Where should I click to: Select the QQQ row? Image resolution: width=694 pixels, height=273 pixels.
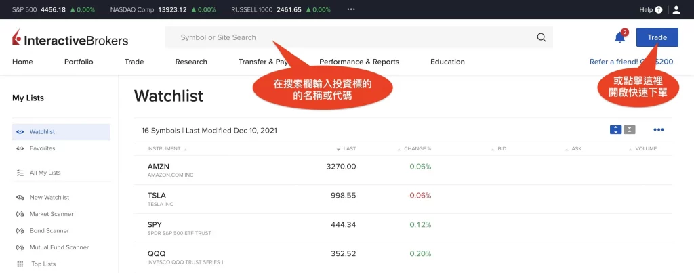403,257
